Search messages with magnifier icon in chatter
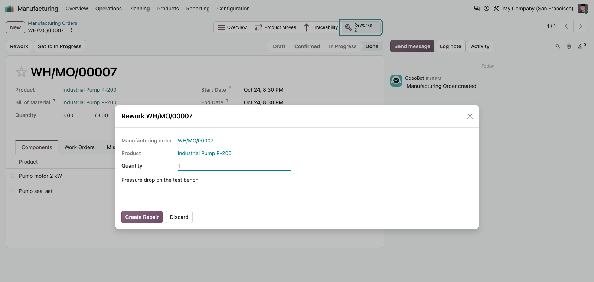 pos(558,46)
